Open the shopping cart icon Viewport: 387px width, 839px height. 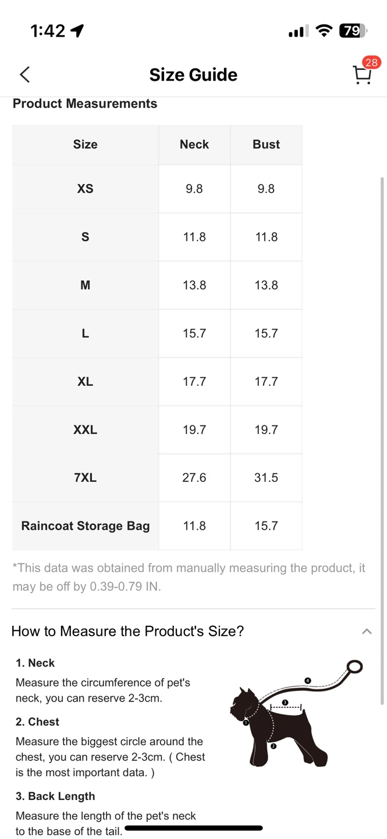point(361,75)
